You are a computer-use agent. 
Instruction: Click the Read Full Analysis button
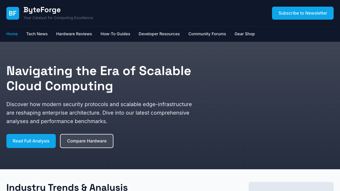[x=31, y=141]
